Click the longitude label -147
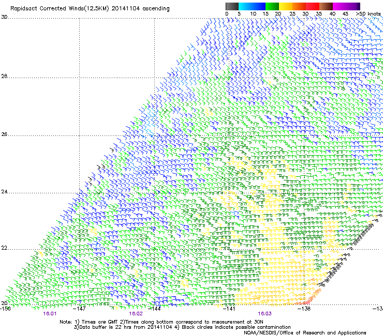Image resolution: width=383 pixels, height=336 pixels. click(x=79, y=309)
